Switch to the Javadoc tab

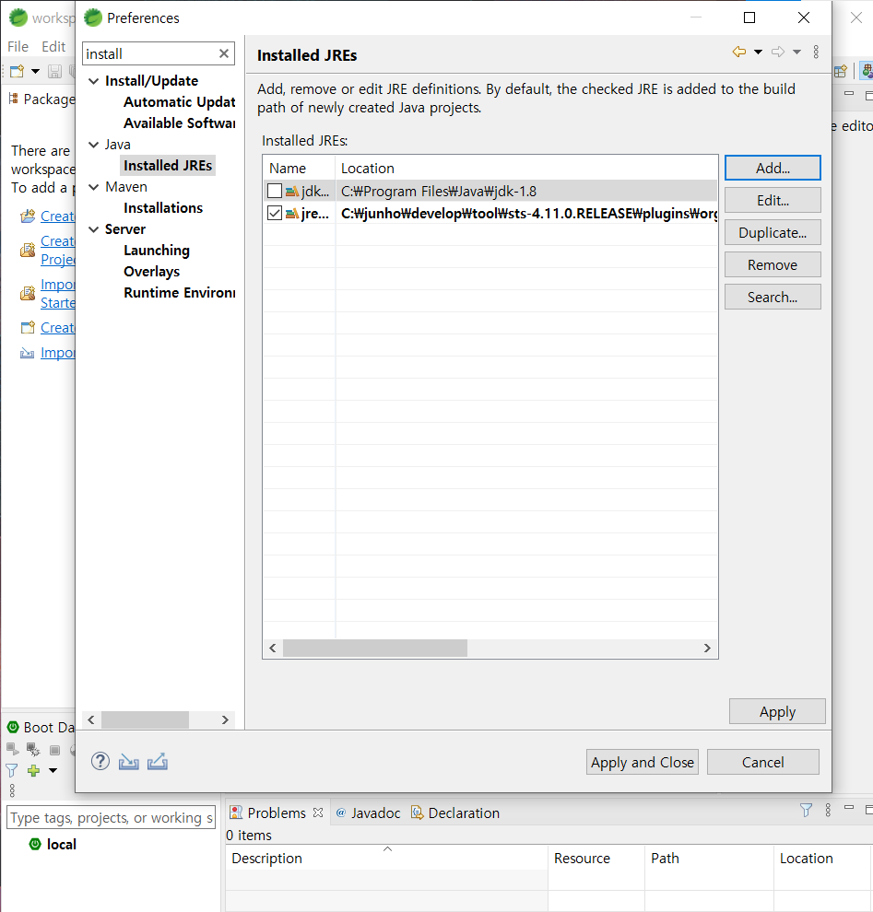[x=369, y=813]
